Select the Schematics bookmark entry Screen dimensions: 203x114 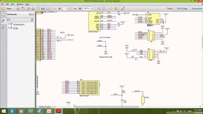(x=19, y=24)
